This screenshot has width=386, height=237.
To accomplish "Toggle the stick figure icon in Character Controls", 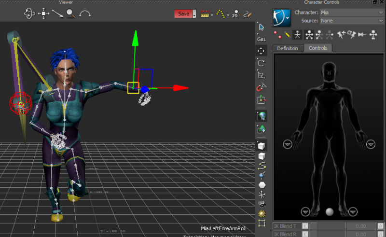I will pyautogui.click(x=297, y=35).
